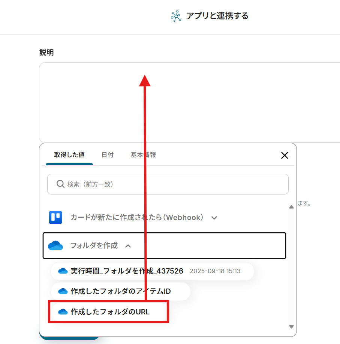Switch to the 日付 tab
Viewport: 340px width, 344px height.
tap(108, 155)
